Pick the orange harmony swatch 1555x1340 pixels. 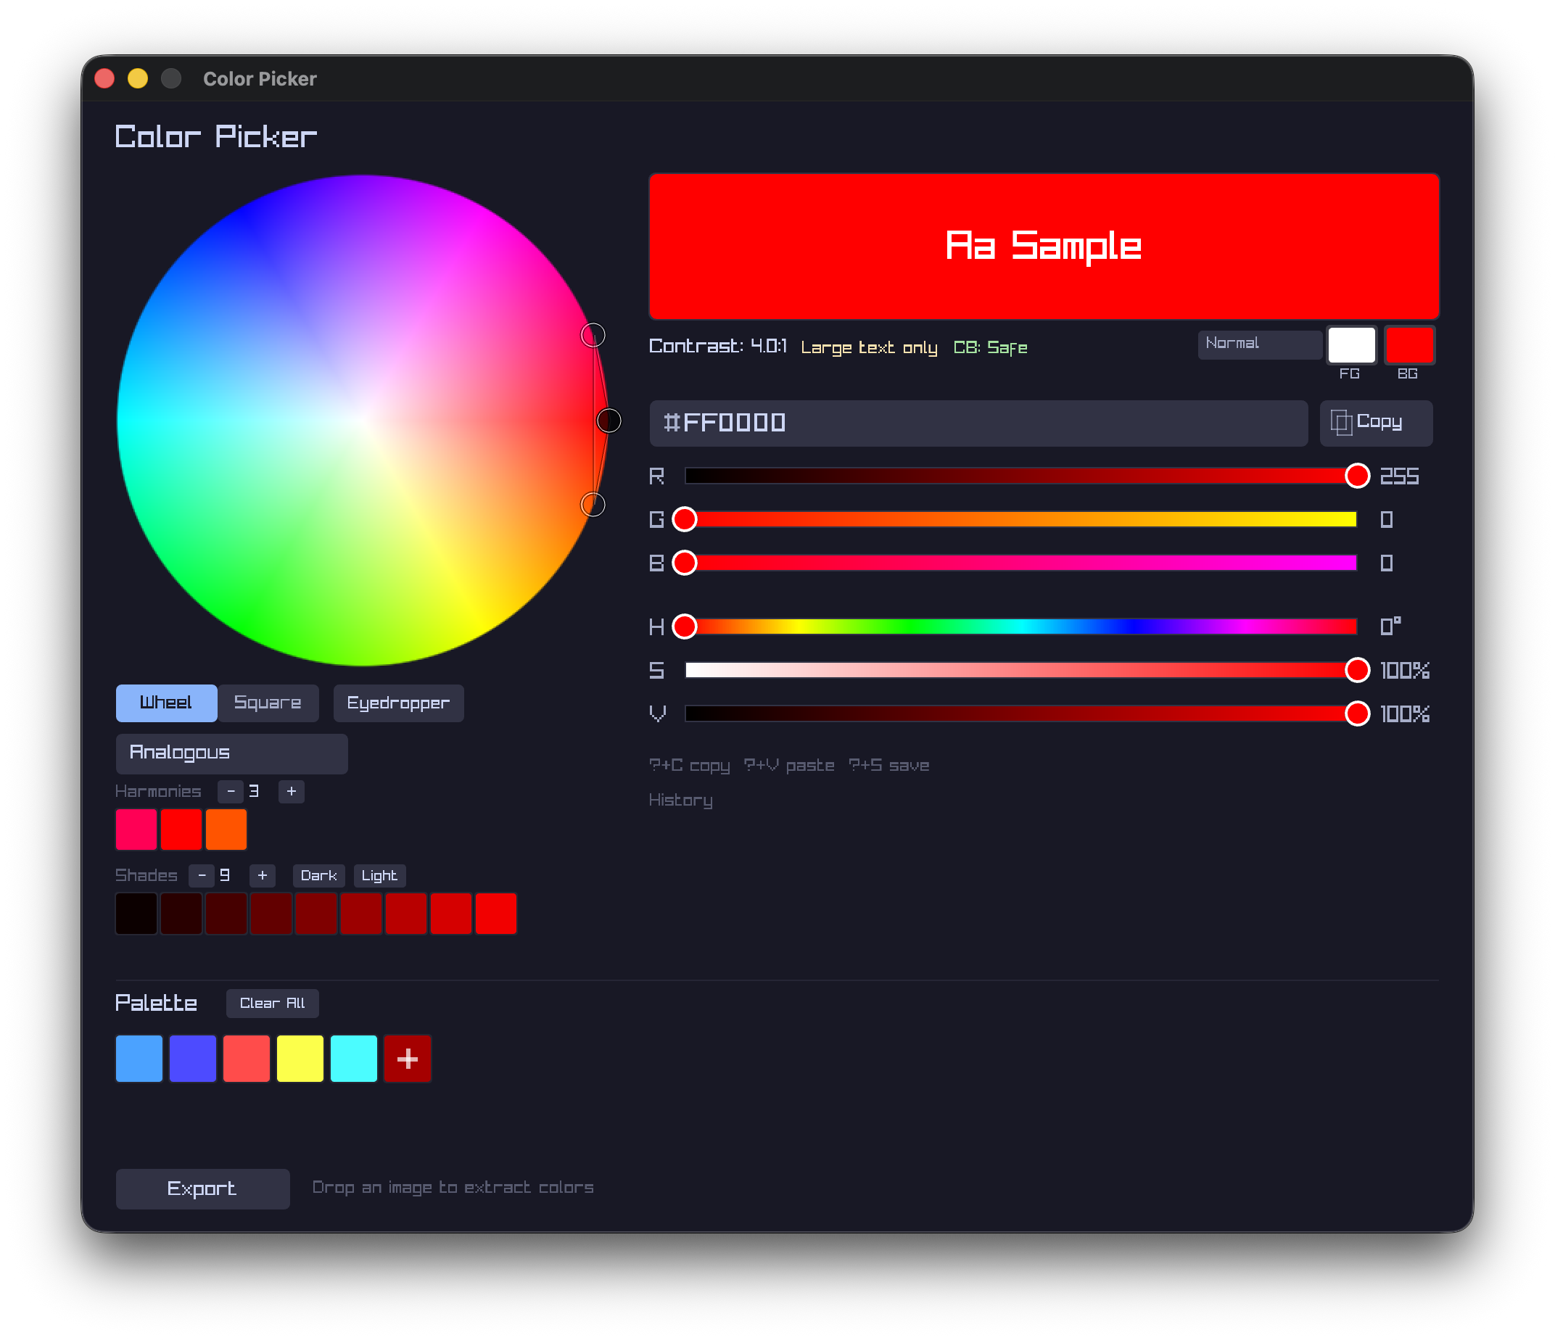coord(226,829)
